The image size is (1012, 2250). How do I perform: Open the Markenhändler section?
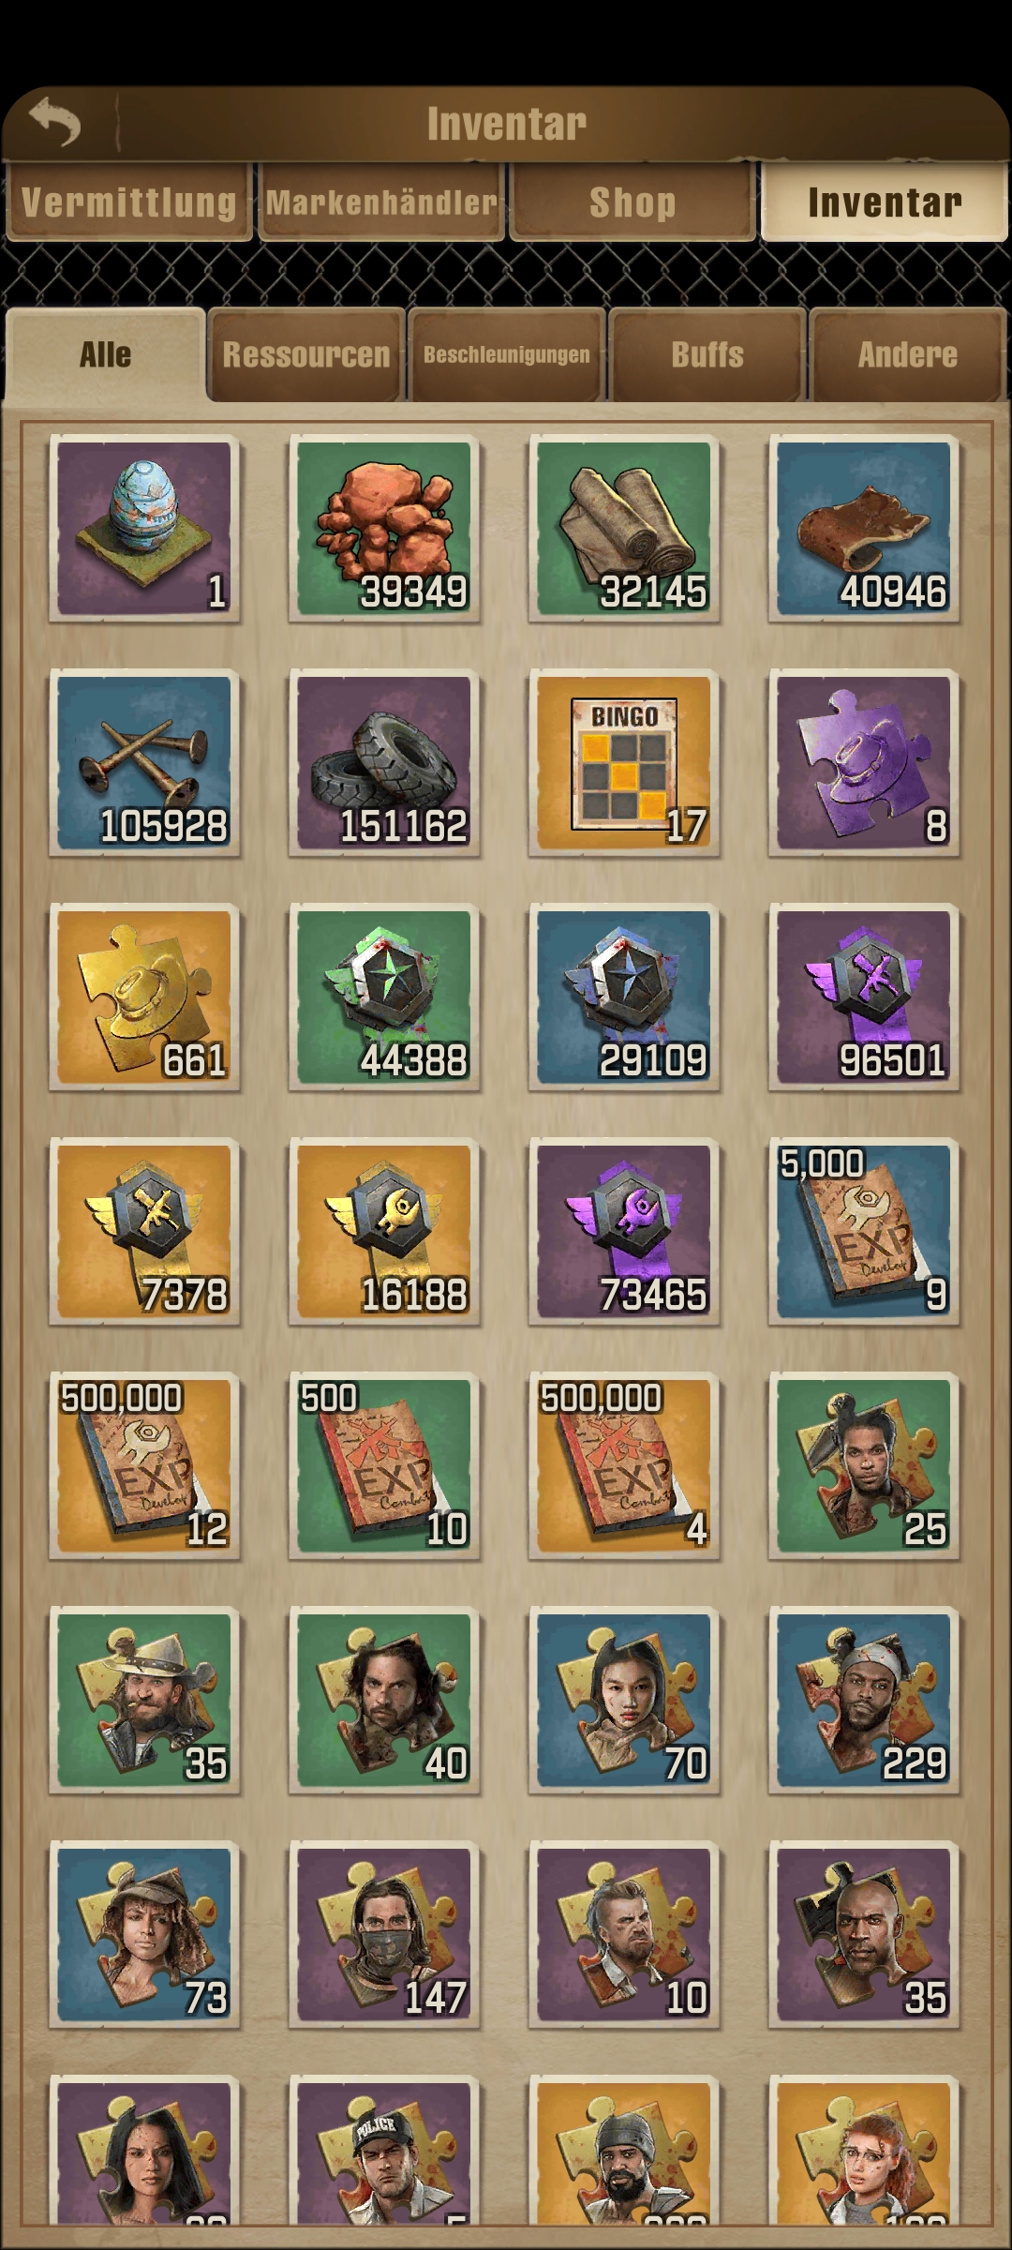381,202
